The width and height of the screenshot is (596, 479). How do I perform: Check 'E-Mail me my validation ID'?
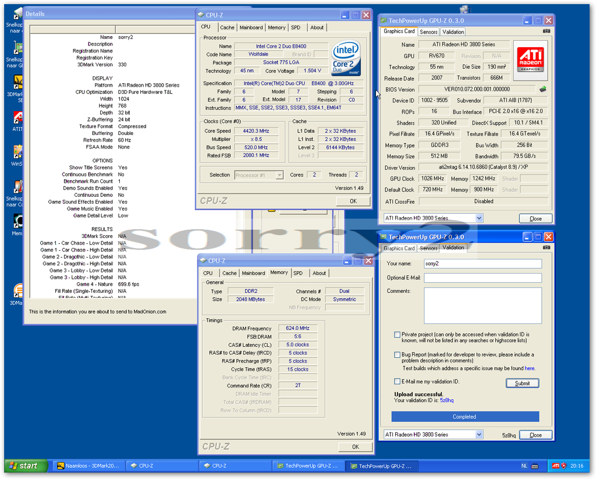(397, 382)
